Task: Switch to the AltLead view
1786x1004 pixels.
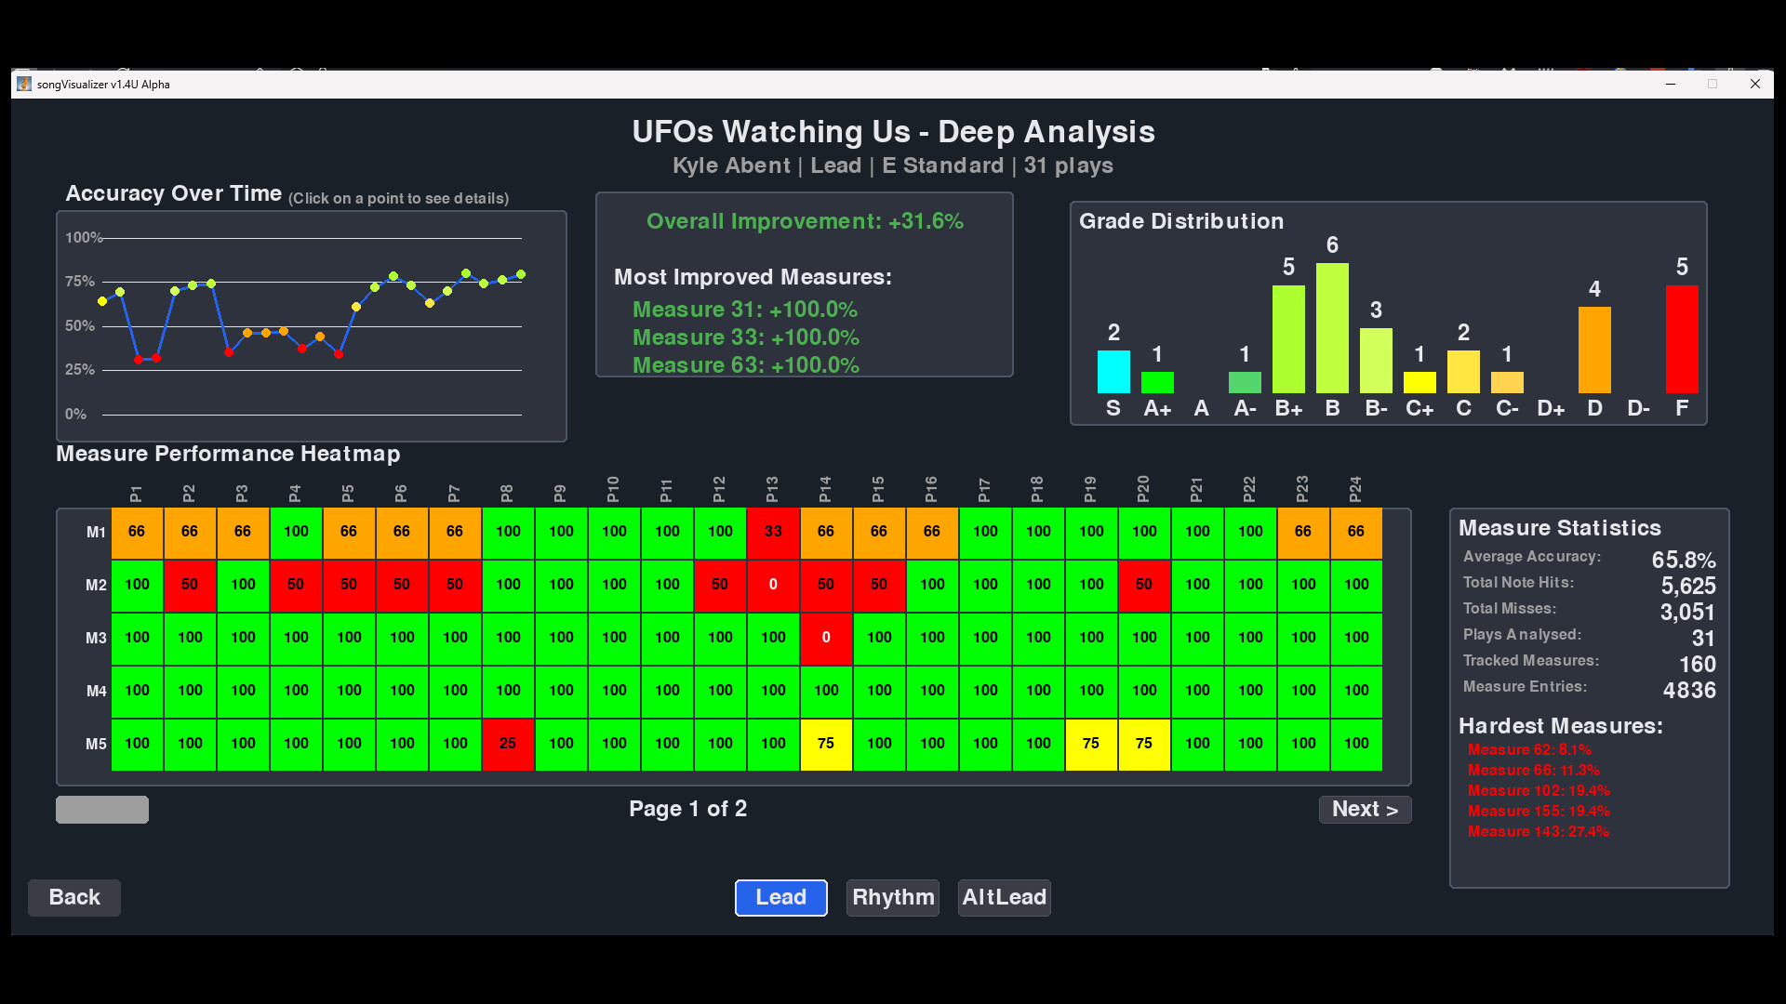Action: [1004, 897]
